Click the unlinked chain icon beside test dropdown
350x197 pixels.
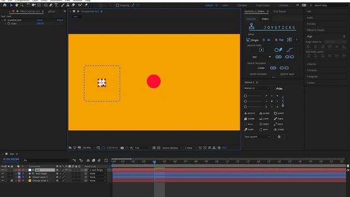289,57
